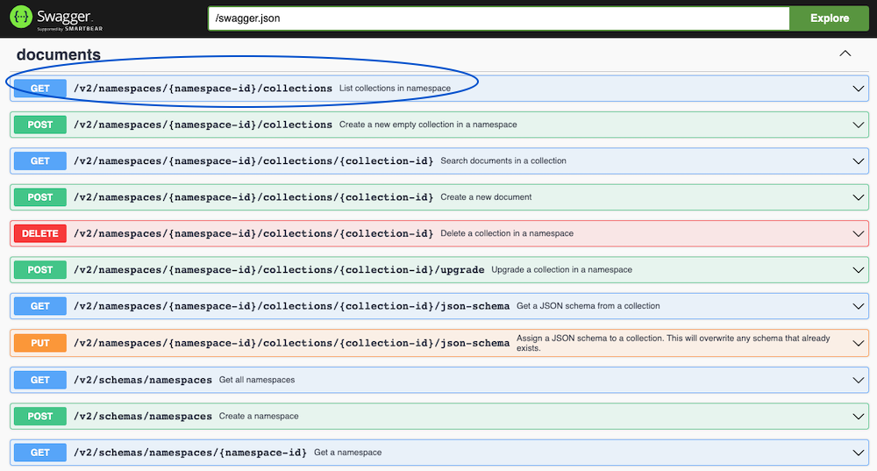Click the documents section heading

[x=59, y=54]
